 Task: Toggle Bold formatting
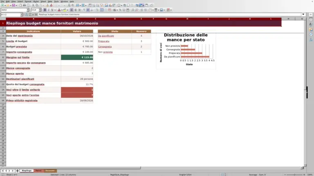tap(45, 10)
